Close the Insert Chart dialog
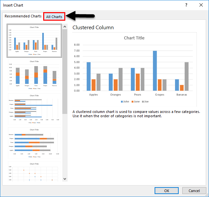 (201, 5)
